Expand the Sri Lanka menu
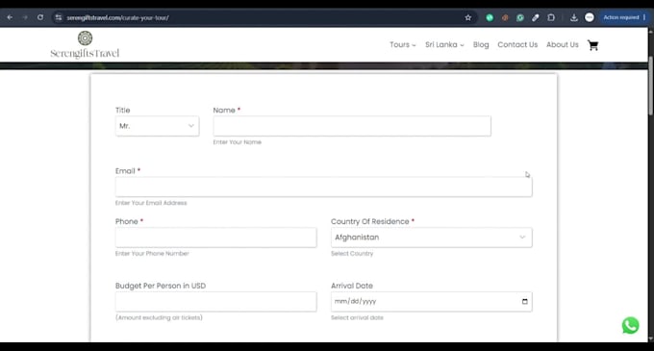Screen dimensions: 654x351 [x=444, y=44]
